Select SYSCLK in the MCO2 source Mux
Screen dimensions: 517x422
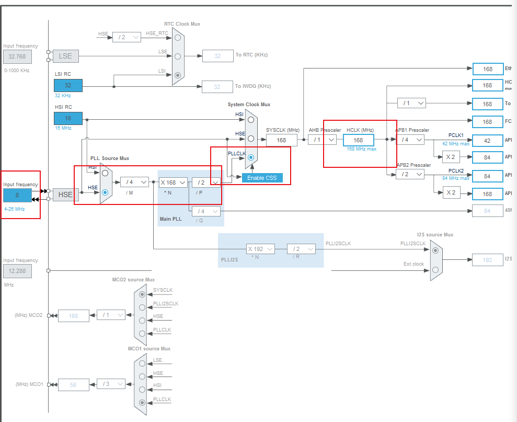click(x=142, y=294)
